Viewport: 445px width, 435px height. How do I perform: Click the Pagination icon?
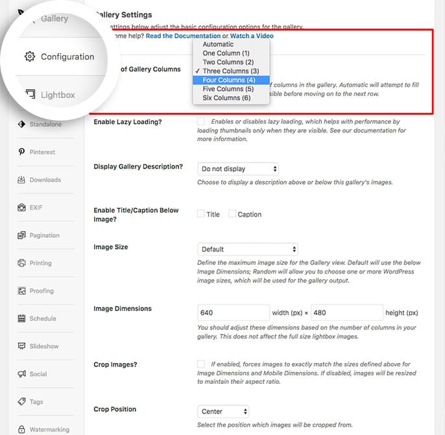[x=21, y=235]
